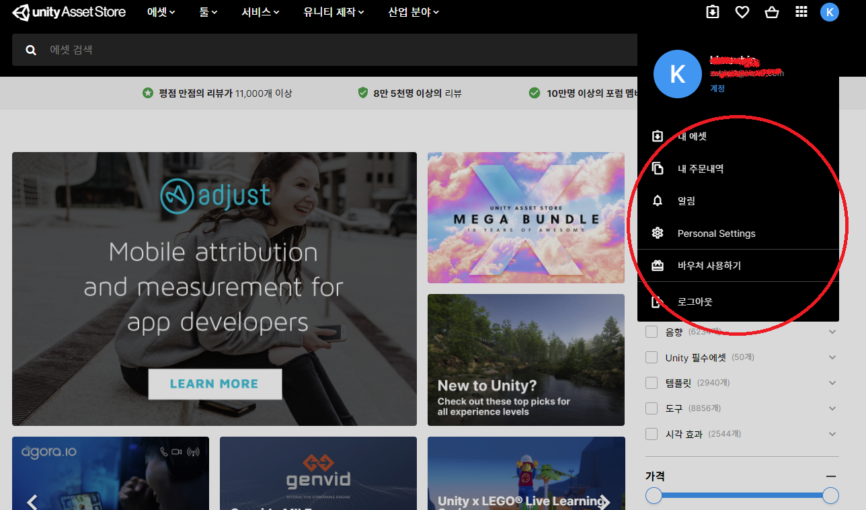The width and height of the screenshot is (866, 510).
Task: Expand the 음향 category chevron
Action: 832,332
